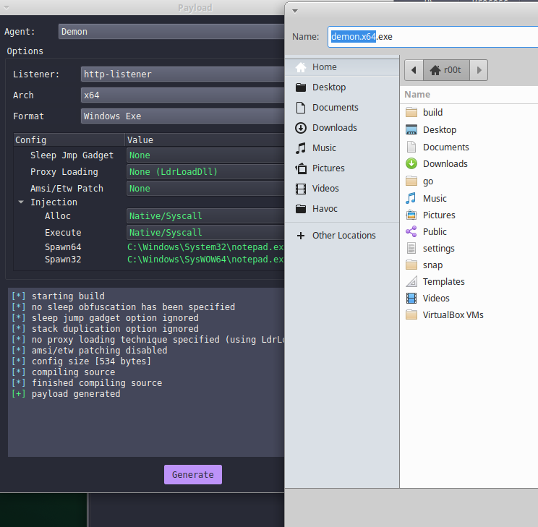Image resolution: width=538 pixels, height=527 pixels.
Task: Click the Config column header
Action: pyautogui.click(x=69, y=140)
